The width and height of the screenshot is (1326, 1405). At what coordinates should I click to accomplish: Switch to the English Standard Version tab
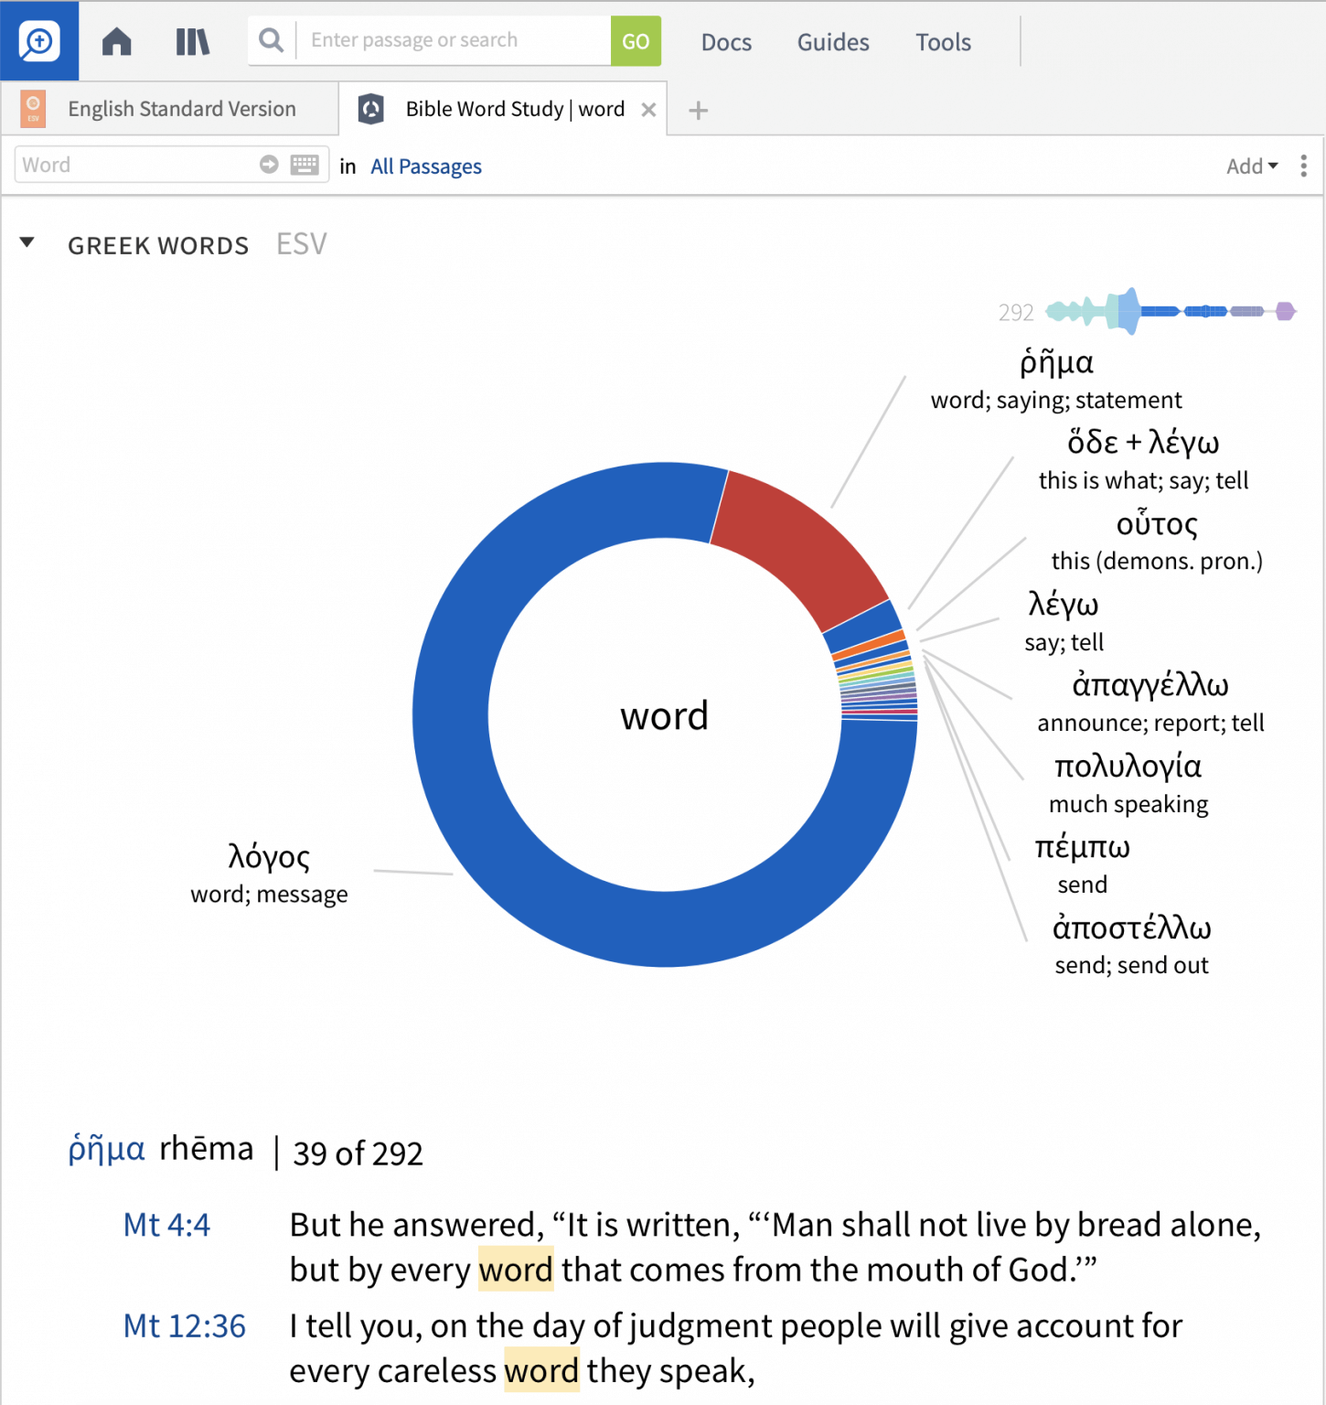click(180, 108)
